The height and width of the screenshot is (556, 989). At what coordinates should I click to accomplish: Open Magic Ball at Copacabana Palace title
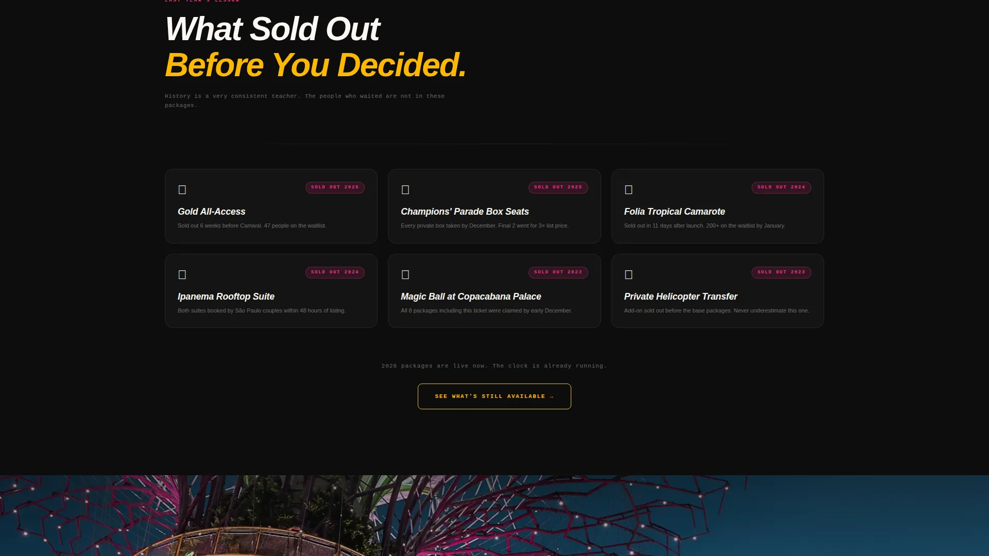pos(471,297)
